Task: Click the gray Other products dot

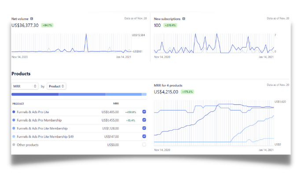Action: point(14,145)
